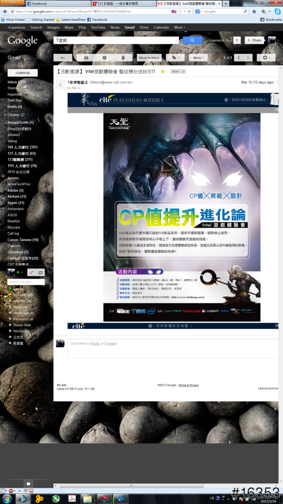Image resolution: width=283 pixels, height=504 pixels.
Task: Archive this email conversation
Action: pyautogui.click(x=86, y=58)
